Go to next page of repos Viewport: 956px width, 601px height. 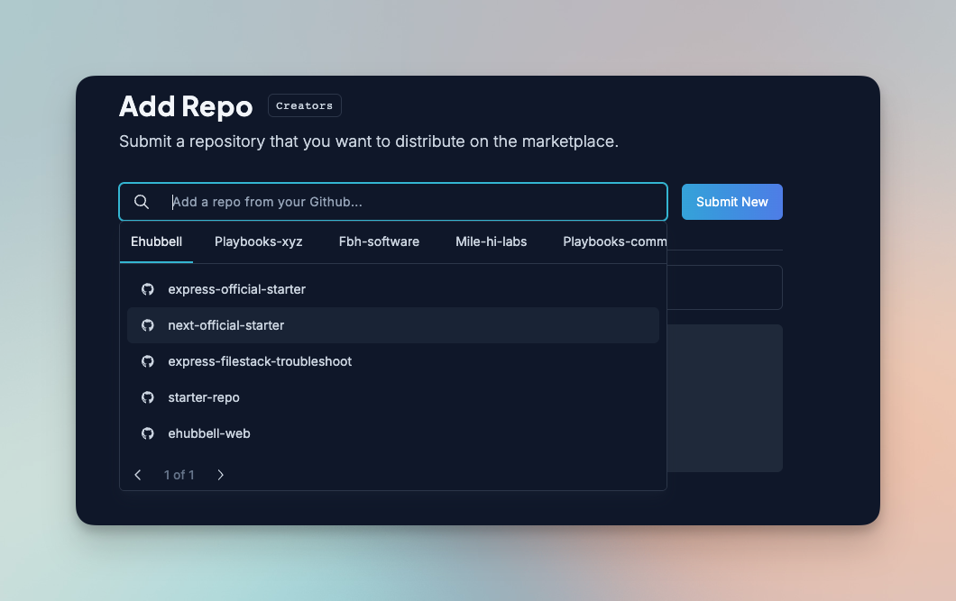221,475
